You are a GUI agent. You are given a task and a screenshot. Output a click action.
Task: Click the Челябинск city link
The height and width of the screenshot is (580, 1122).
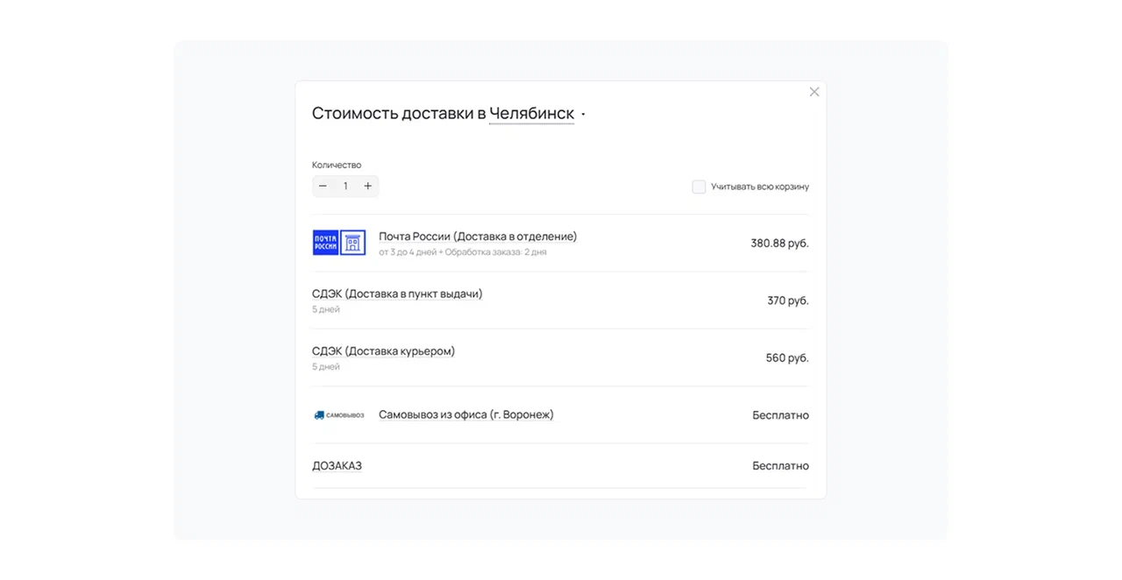tap(531, 113)
